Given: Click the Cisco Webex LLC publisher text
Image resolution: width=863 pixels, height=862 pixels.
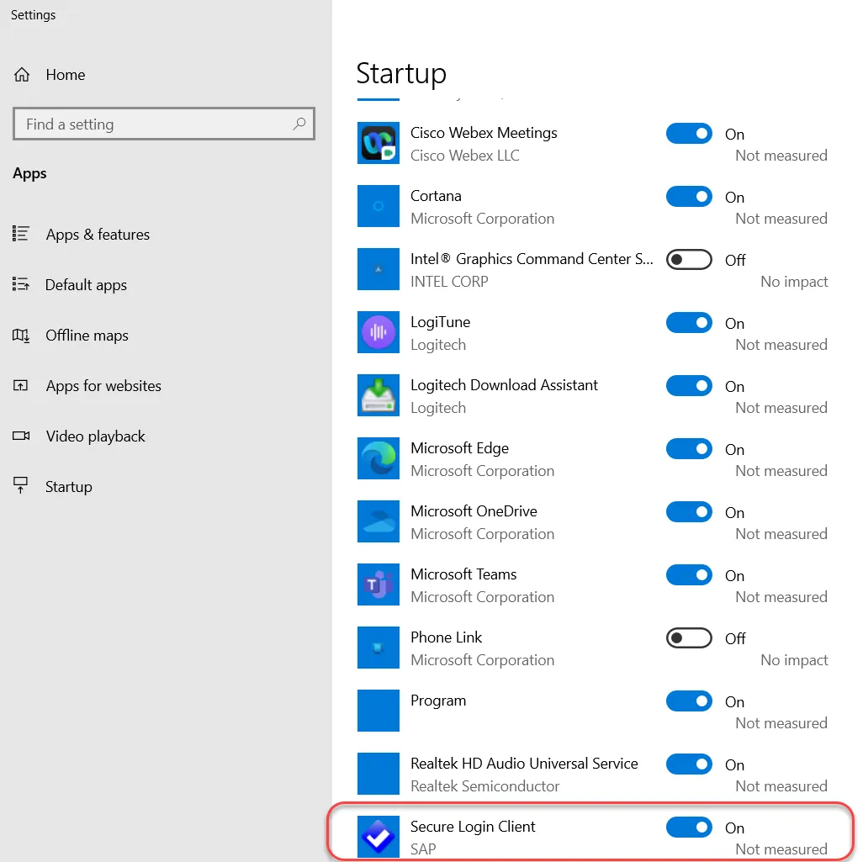Looking at the screenshot, I should coord(464,156).
